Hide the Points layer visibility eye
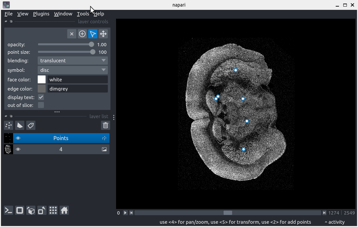Image resolution: width=358 pixels, height=227 pixels. [18, 138]
